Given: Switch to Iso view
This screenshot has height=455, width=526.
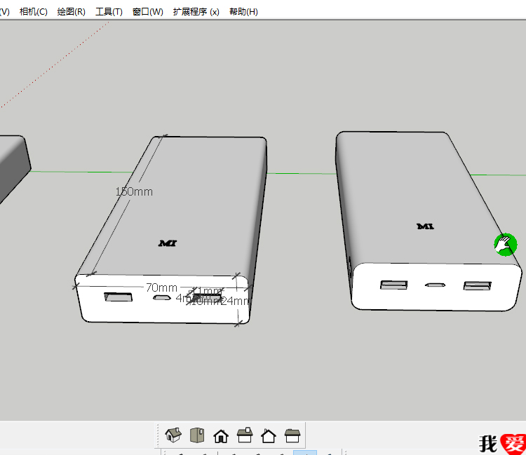Looking at the screenshot, I should [x=173, y=435].
